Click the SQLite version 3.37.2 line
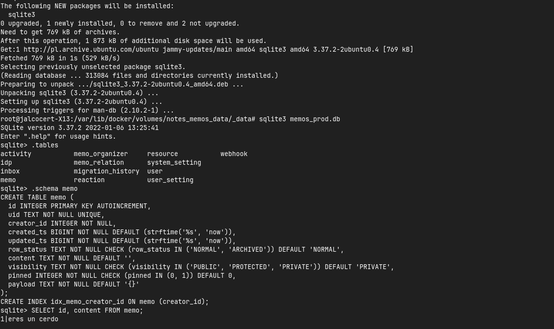 [x=80, y=128]
